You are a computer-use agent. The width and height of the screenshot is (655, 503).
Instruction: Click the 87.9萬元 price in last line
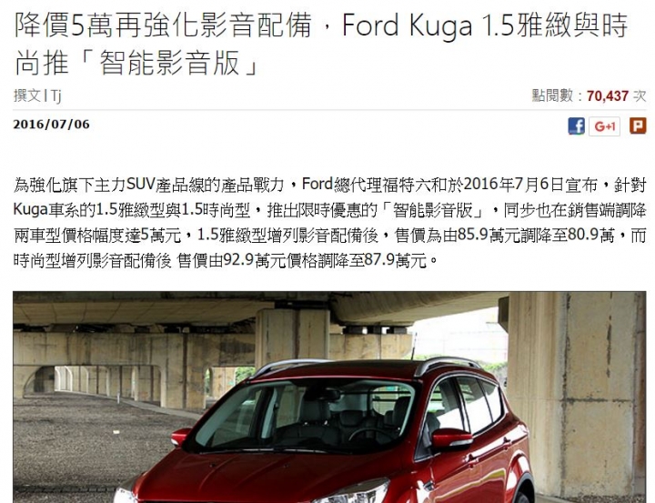pyautogui.click(x=396, y=260)
